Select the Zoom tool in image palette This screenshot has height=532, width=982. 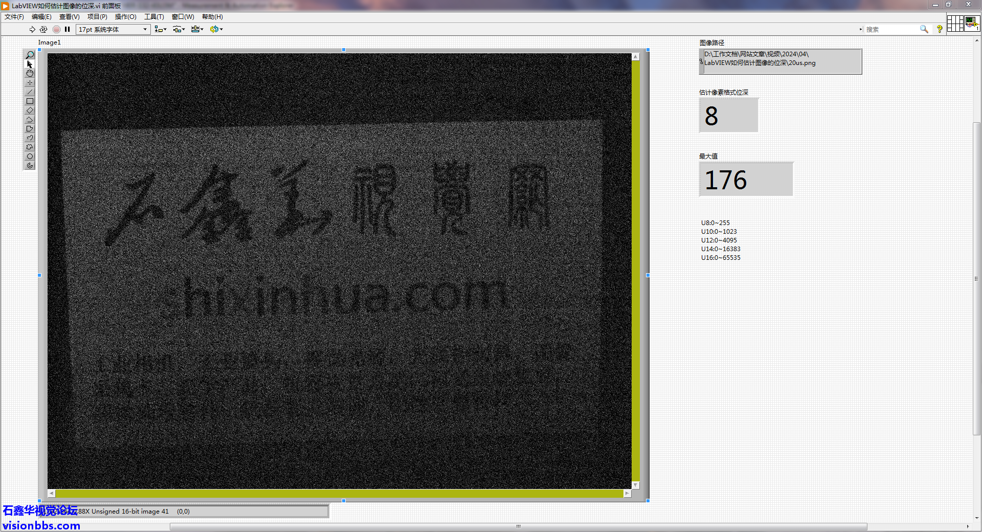(30, 55)
